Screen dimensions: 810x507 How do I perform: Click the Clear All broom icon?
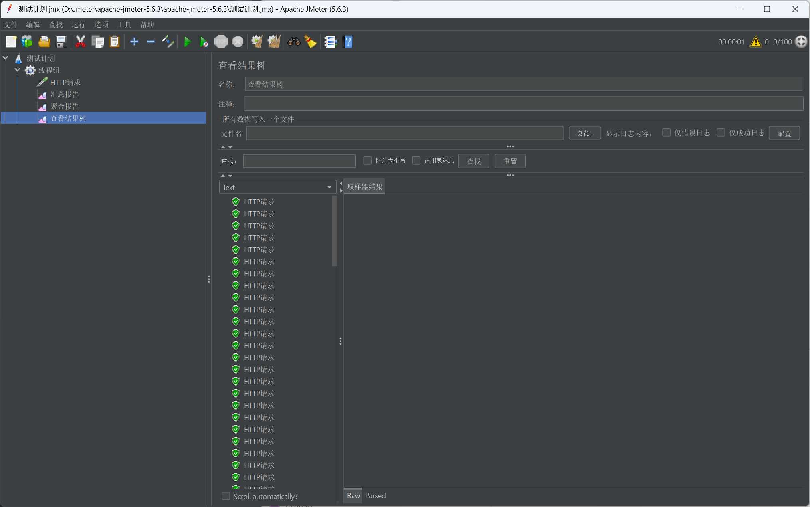tap(274, 42)
